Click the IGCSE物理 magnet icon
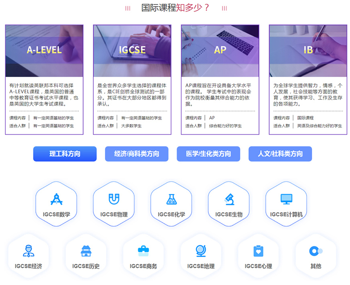Image resolution: width=350 pixels, height=285 pixels. click(114, 199)
